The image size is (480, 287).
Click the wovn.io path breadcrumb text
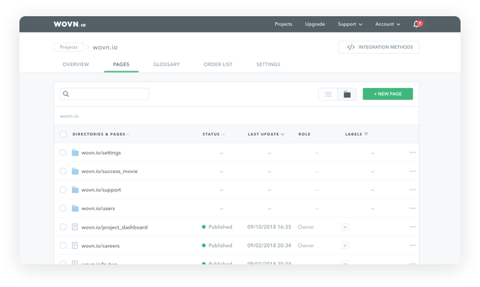[69, 116]
